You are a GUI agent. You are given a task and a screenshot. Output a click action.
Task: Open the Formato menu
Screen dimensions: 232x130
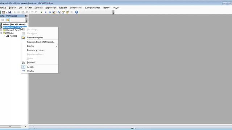[38, 8]
